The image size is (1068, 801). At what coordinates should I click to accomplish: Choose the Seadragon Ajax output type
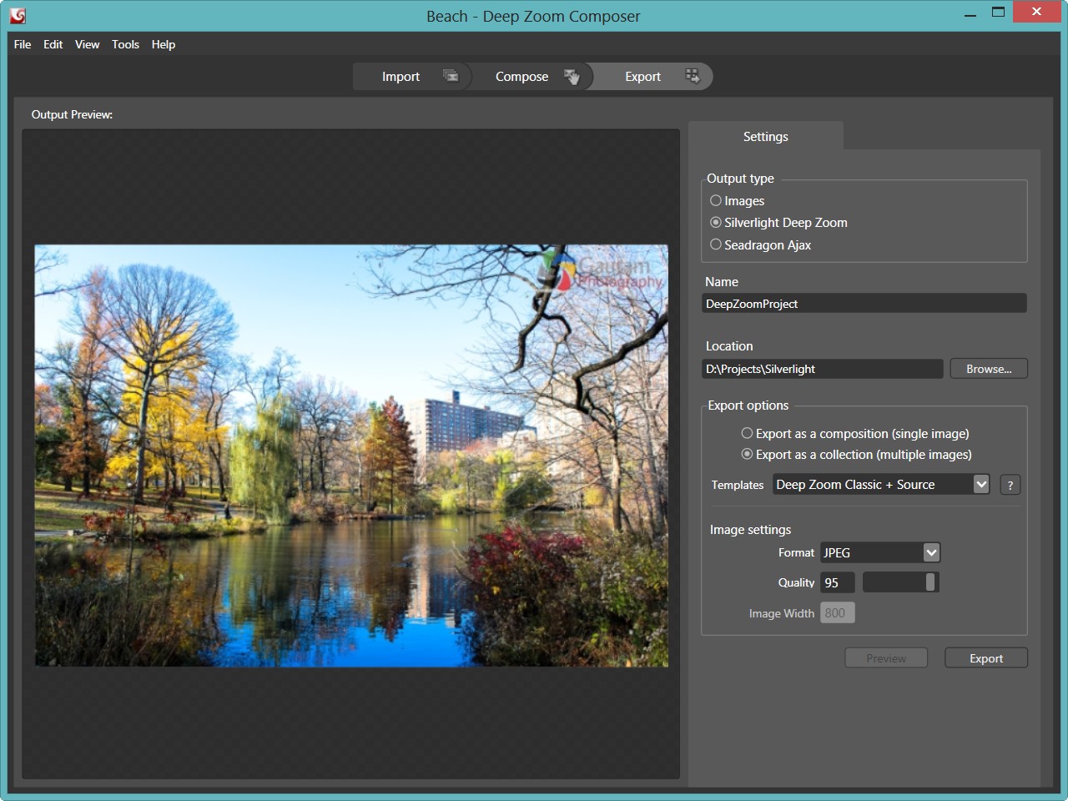click(715, 244)
